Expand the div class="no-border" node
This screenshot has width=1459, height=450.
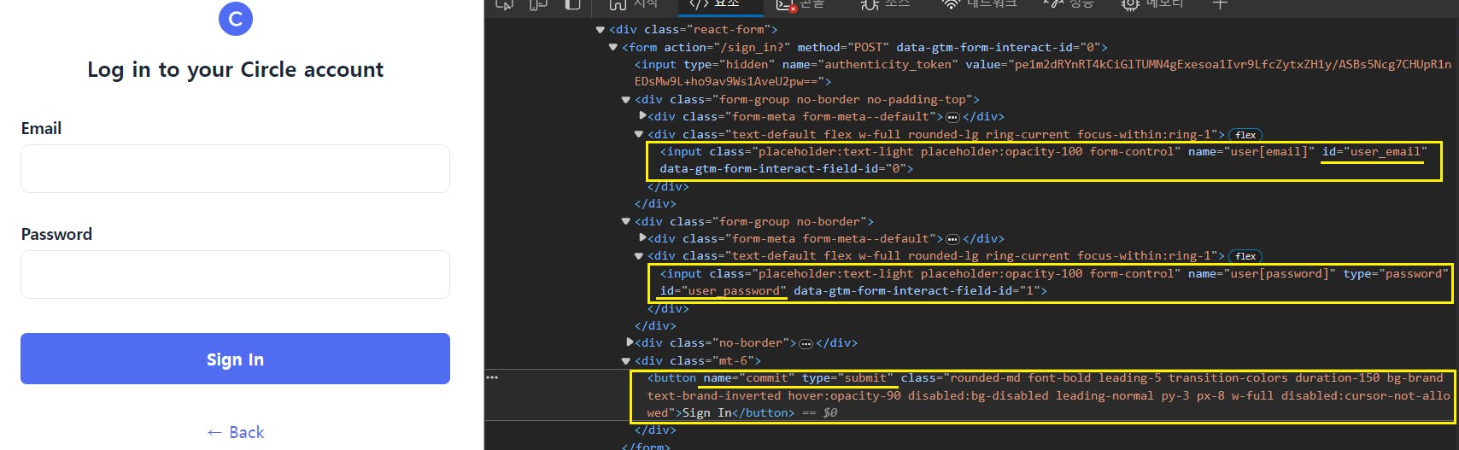pyautogui.click(x=630, y=342)
